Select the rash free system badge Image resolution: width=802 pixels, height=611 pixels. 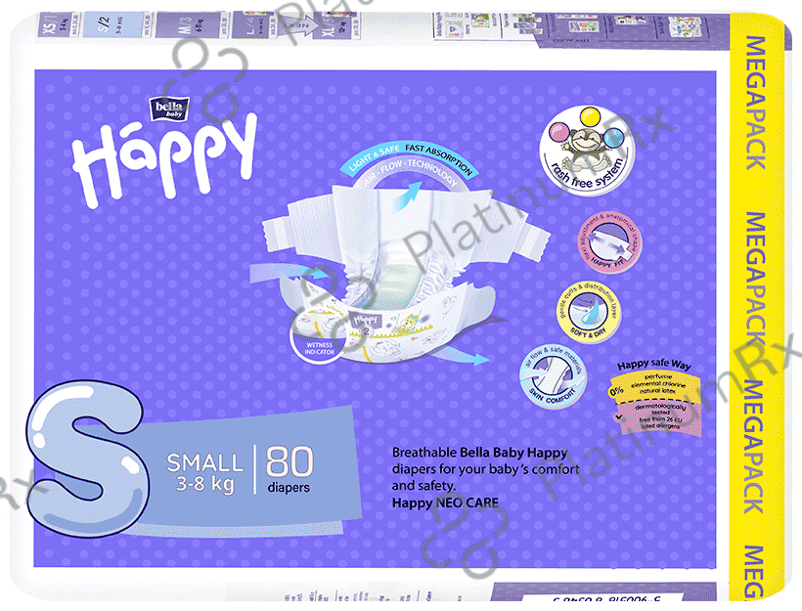point(588,151)
